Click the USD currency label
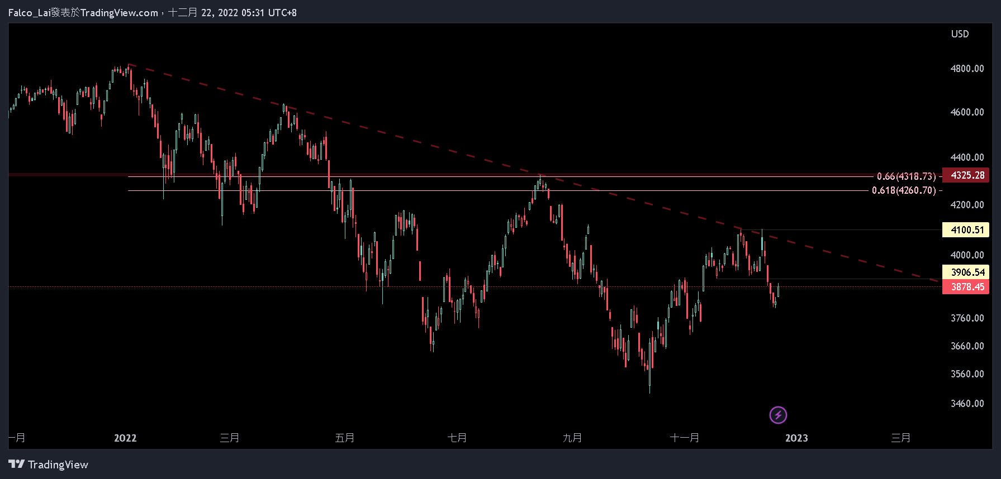Image resolution: width=1001 pixels, height=479 pixels. click(x=960, y=34)
